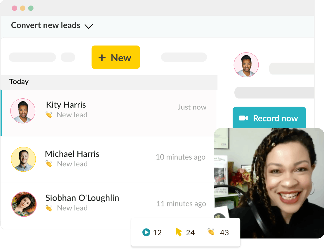The height and width of the screenshot is (249, 326).
Task: Click the Just now timestamp
Action: (x=192, y=107)
